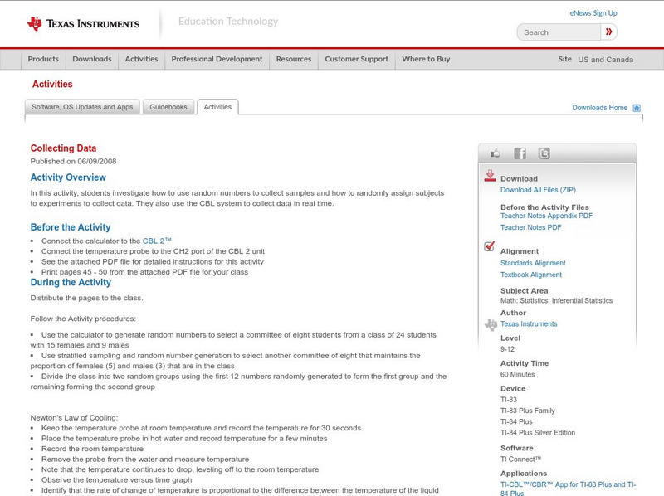
Task: Click the '9-12' level value
Action: coord(507,349)
